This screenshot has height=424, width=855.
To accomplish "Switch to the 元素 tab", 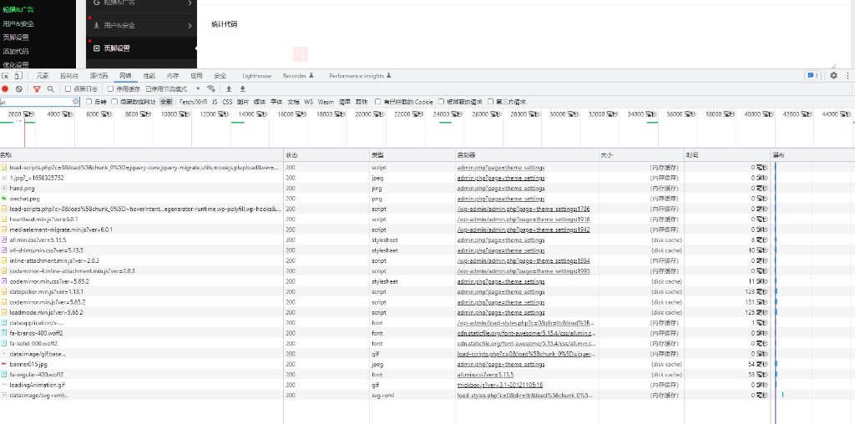I will pyautogui.click(x=43, y=76).
